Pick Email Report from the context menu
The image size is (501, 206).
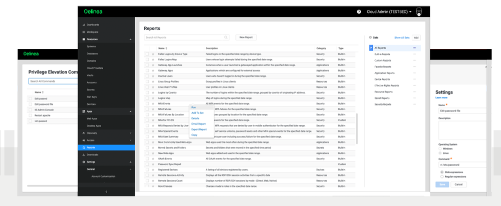(198, 123)
